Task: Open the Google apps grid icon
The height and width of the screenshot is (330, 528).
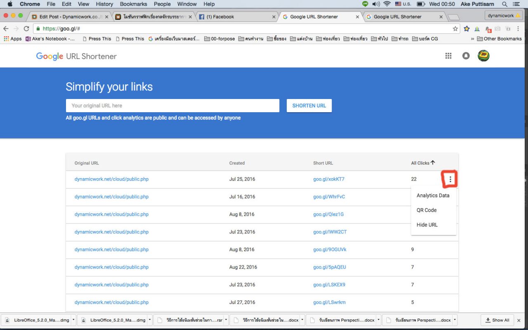Action: [x=448, y=56]
